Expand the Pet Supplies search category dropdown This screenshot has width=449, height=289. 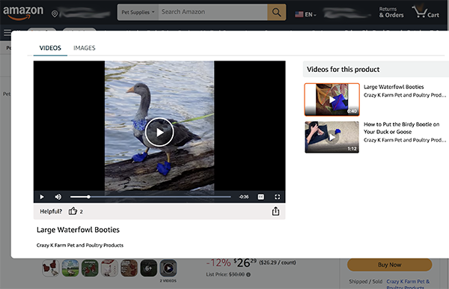138,12
